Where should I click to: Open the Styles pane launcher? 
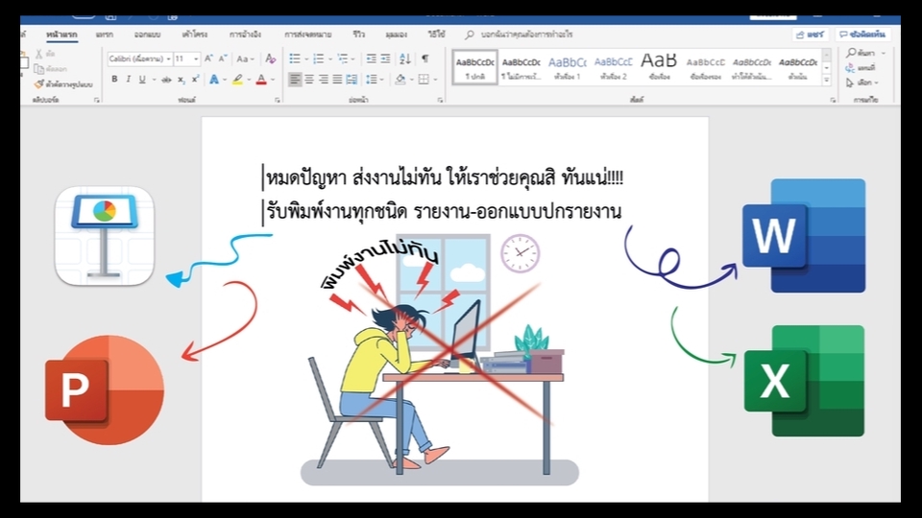(x=834, y=101)
